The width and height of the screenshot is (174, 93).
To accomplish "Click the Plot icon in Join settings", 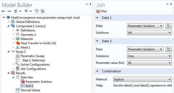I will (98, 11).
